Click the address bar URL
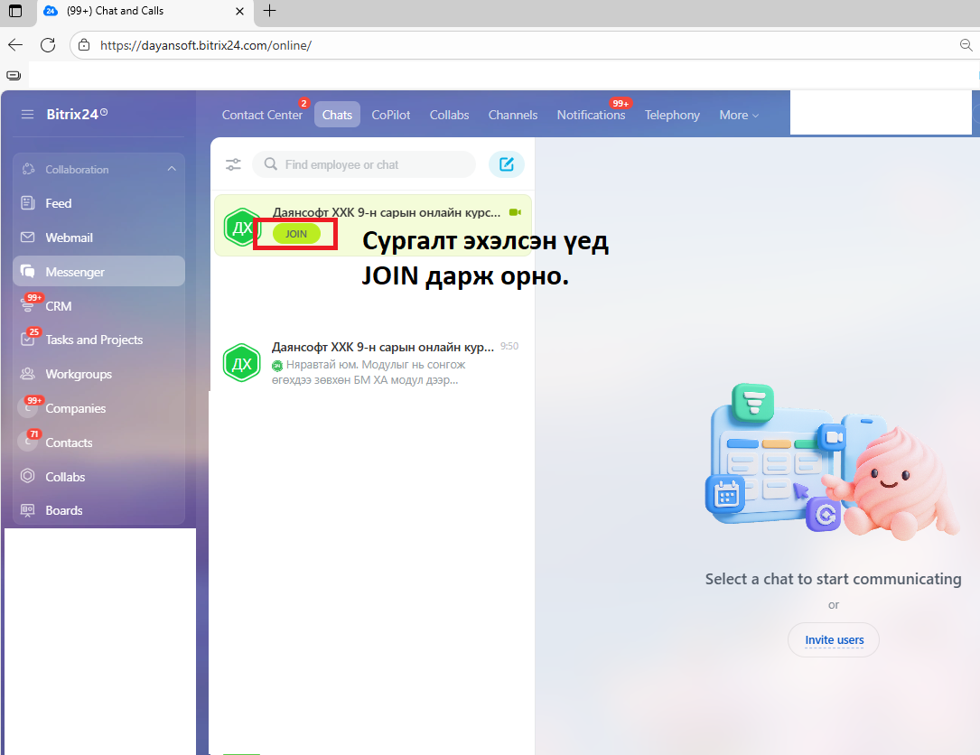The width and height of the screenshot is (980, 755). (x=206, y=46)
